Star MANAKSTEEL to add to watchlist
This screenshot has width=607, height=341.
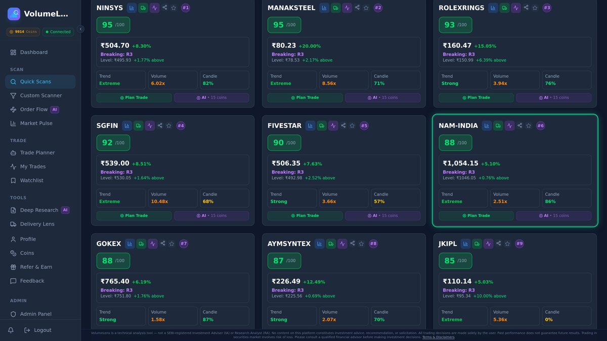(366, 8)
